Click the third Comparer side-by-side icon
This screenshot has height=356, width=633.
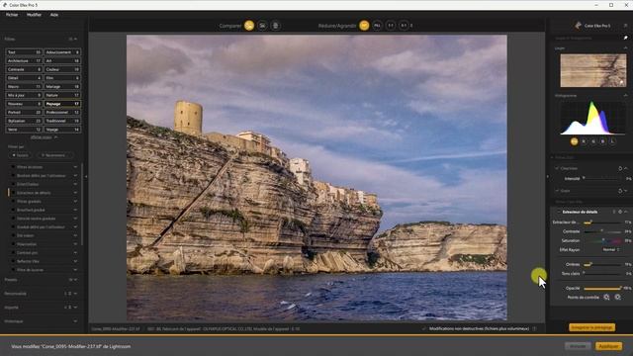(275, 26)
